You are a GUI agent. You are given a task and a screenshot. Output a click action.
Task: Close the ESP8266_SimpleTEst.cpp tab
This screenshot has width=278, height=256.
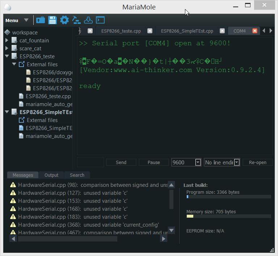point(222,31)
